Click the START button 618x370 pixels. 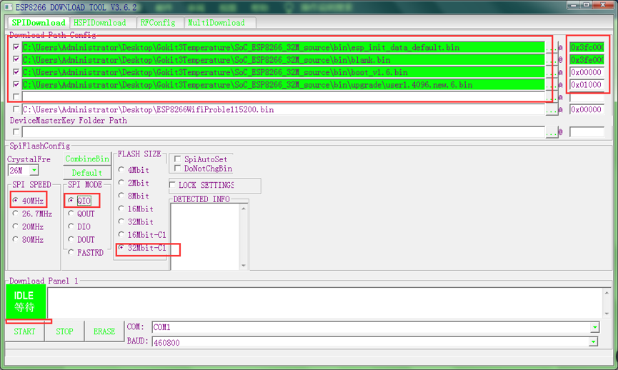point(25,331)
